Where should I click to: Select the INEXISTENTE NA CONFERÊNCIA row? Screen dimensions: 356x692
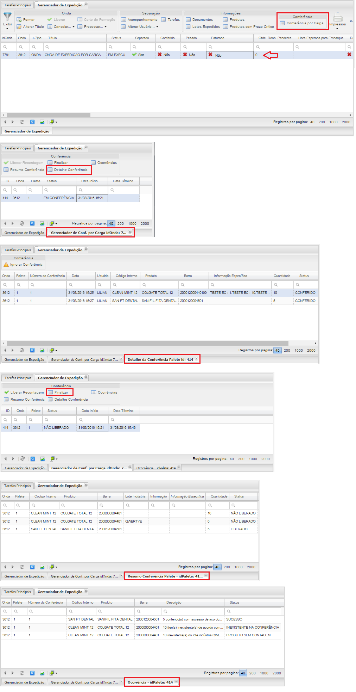click(x=141, y=628)
